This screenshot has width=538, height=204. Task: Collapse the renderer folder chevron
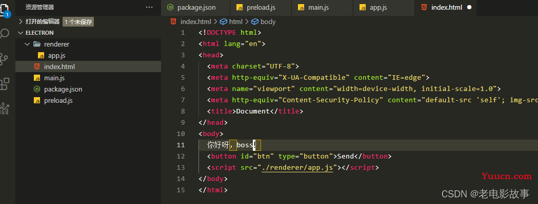(28, 44)
